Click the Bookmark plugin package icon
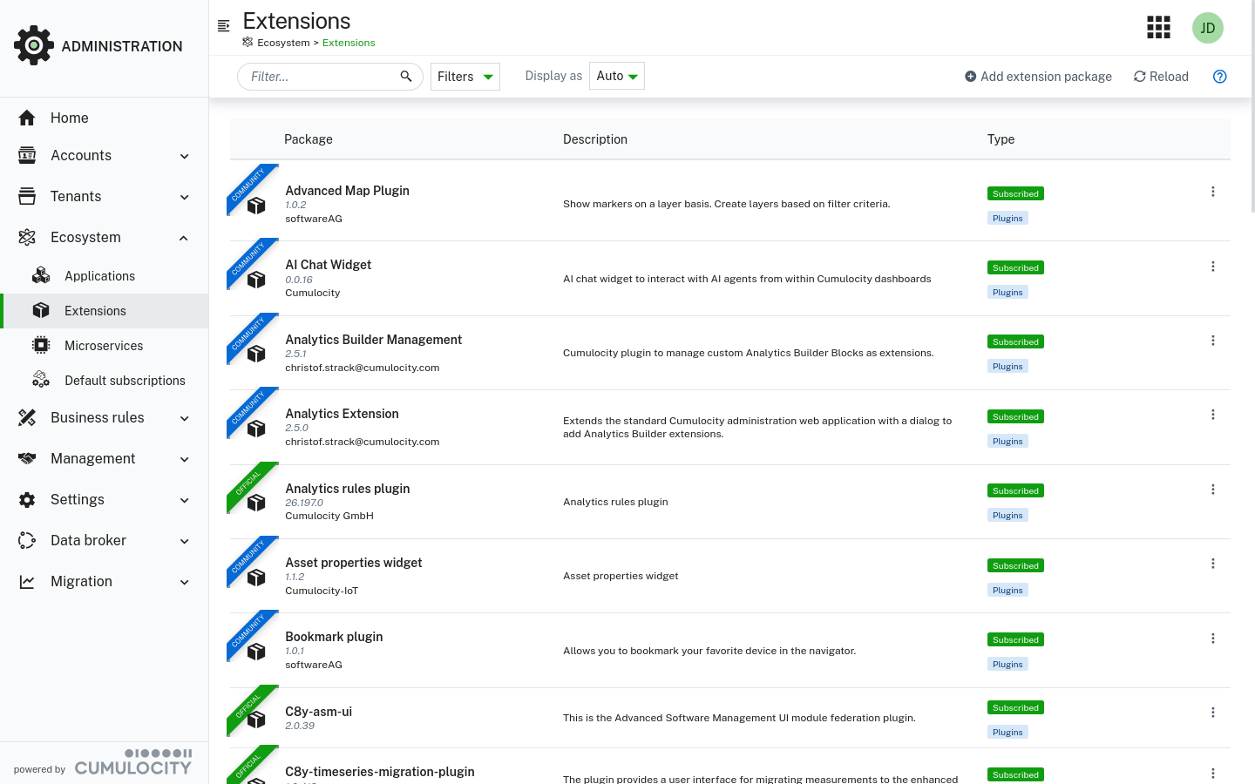 click(x=256, y=652)
